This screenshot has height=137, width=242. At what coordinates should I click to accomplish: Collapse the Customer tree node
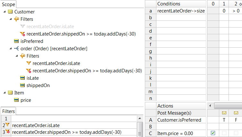click(4, 12)
